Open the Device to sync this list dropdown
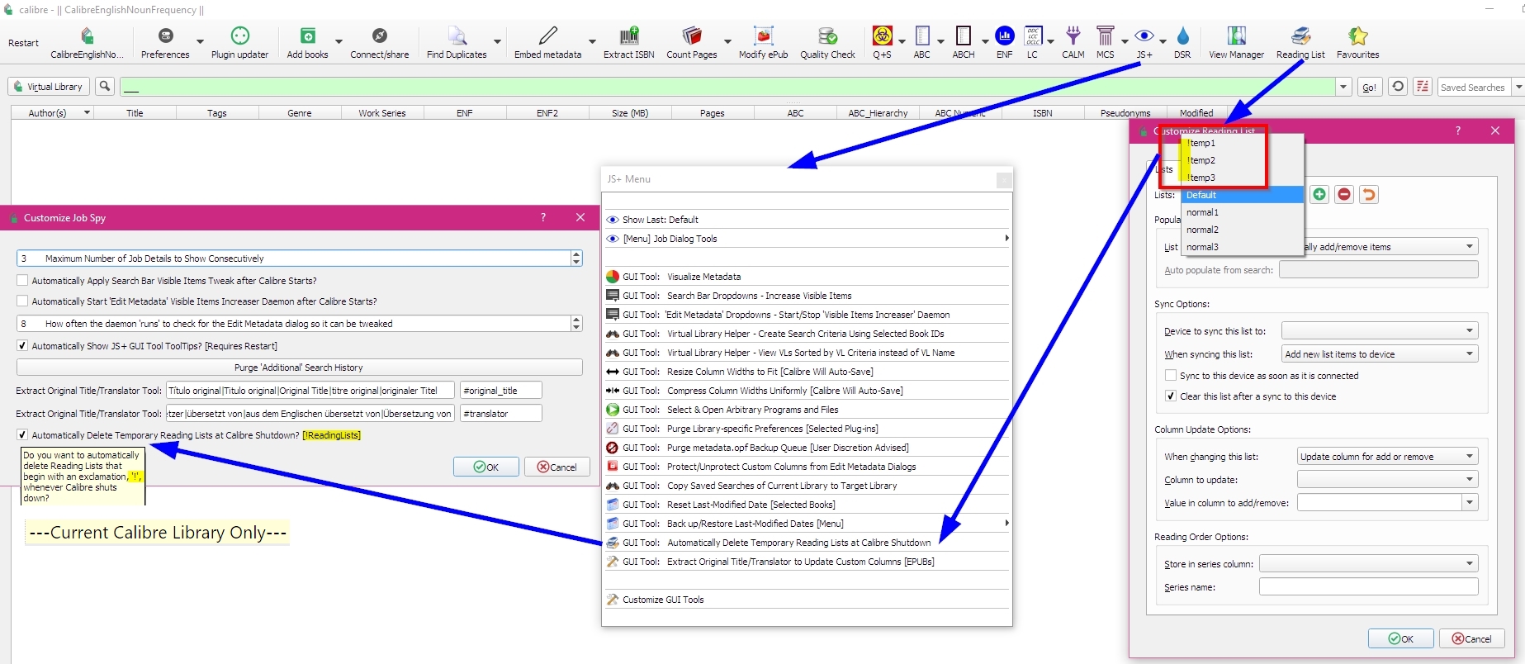 1380,331
